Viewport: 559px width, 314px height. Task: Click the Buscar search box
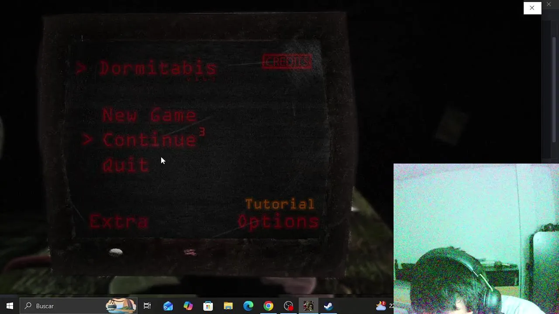tap(79, 306)
